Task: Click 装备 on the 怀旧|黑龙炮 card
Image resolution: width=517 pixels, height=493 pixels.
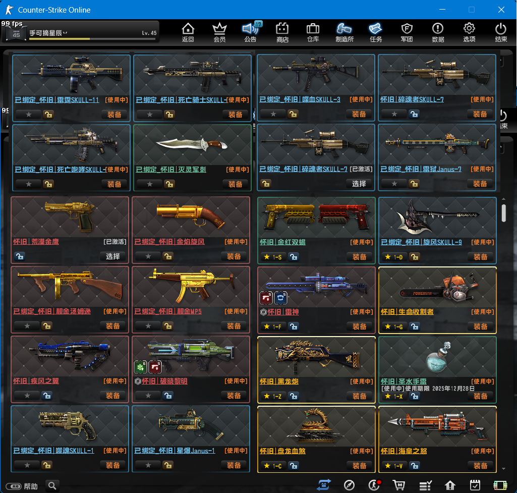Action: click(x=360, y=396)
